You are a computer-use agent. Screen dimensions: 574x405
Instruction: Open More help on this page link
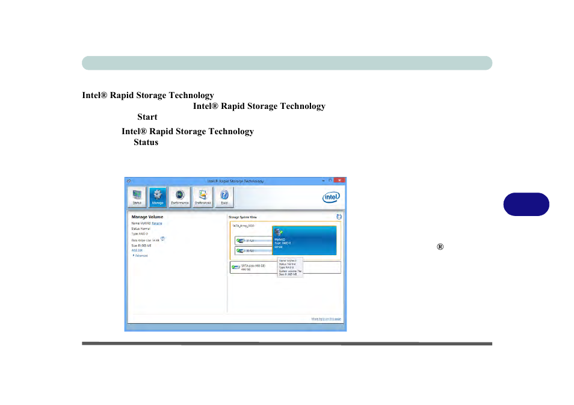(x=326, y=319)
